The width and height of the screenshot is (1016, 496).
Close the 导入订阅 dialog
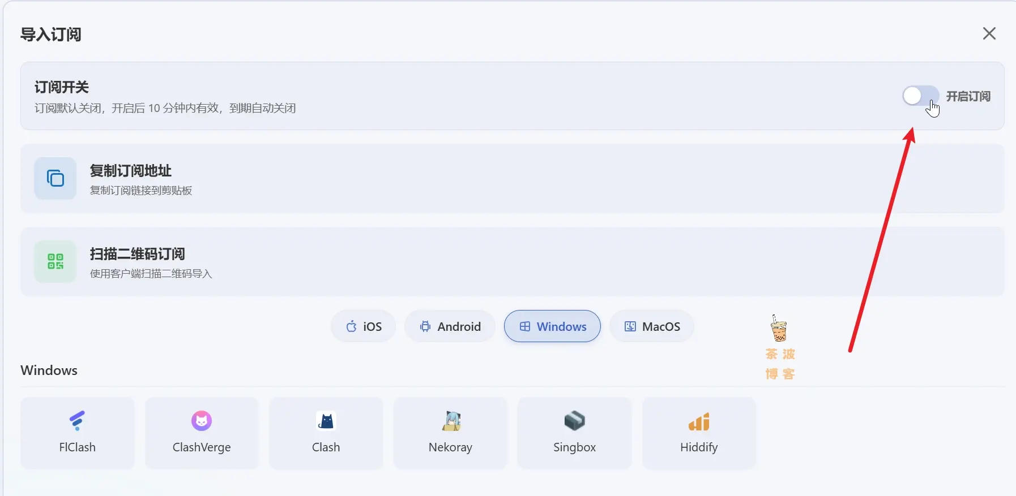point(989,34)
